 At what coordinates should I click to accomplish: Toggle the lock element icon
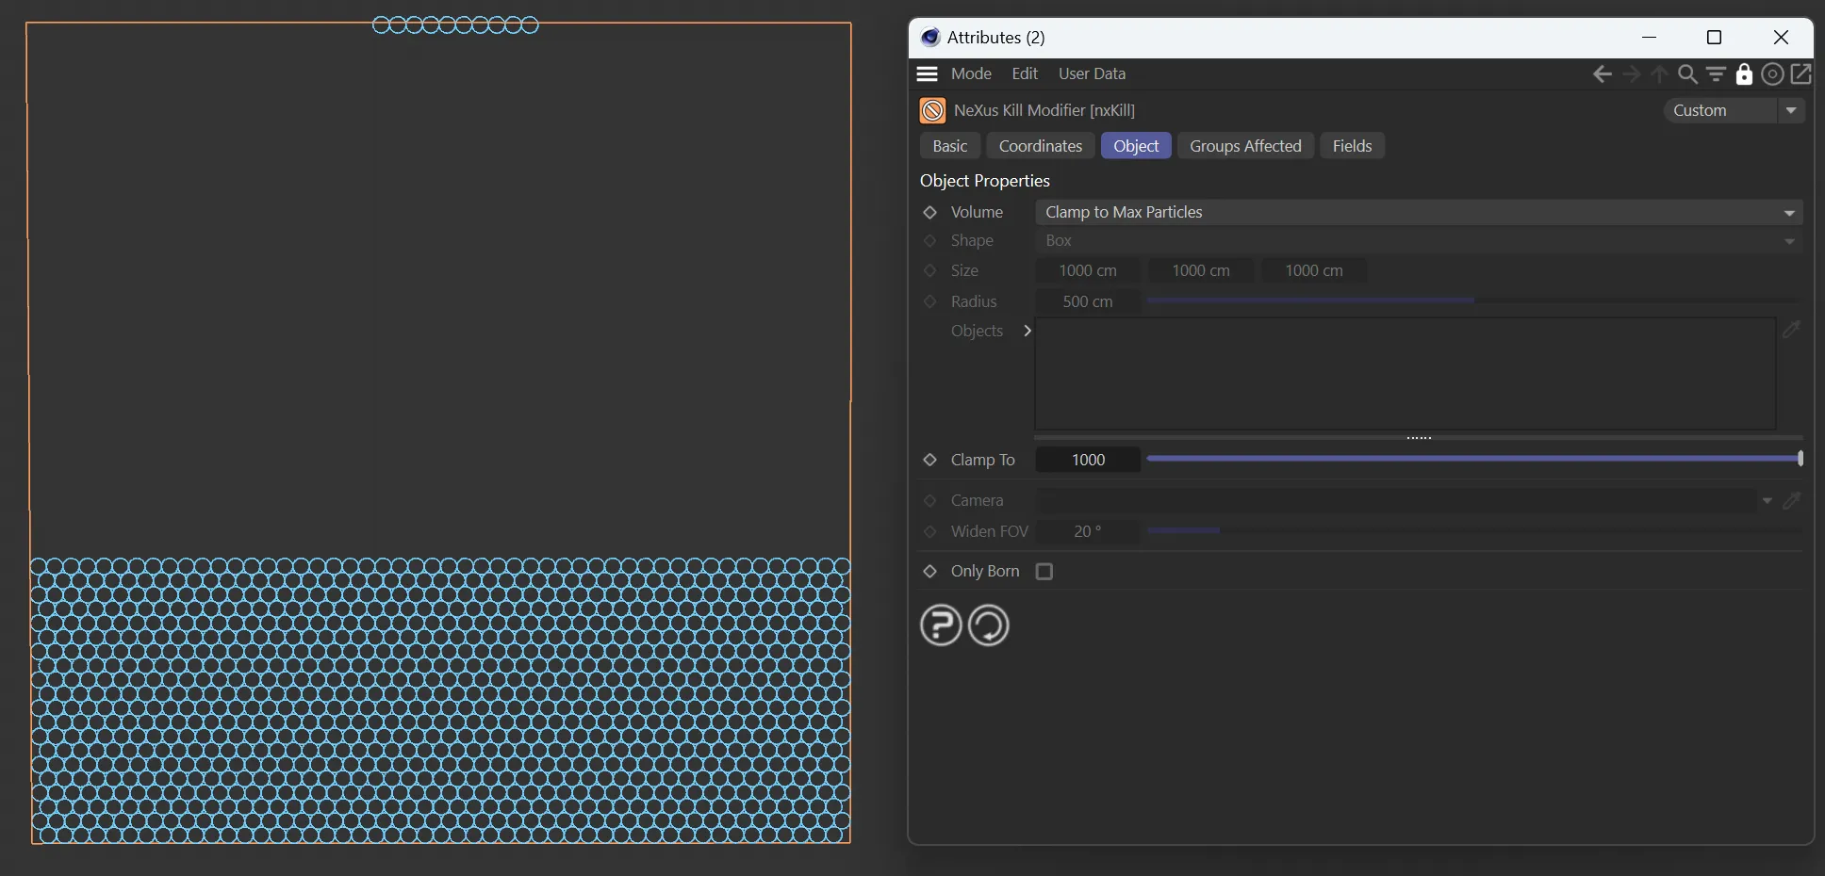click(x=1744, y=74)
